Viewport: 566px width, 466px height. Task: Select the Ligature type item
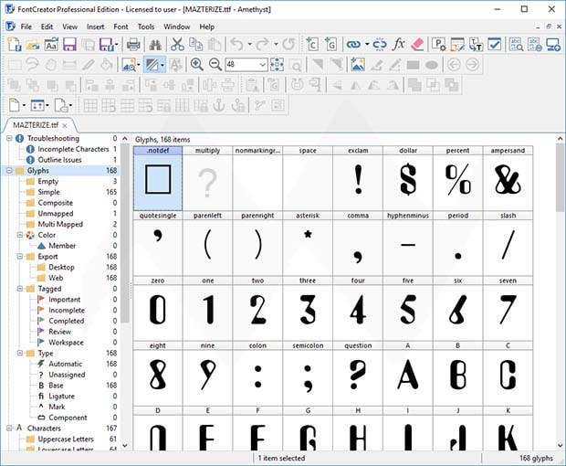(x=61, y=397)
